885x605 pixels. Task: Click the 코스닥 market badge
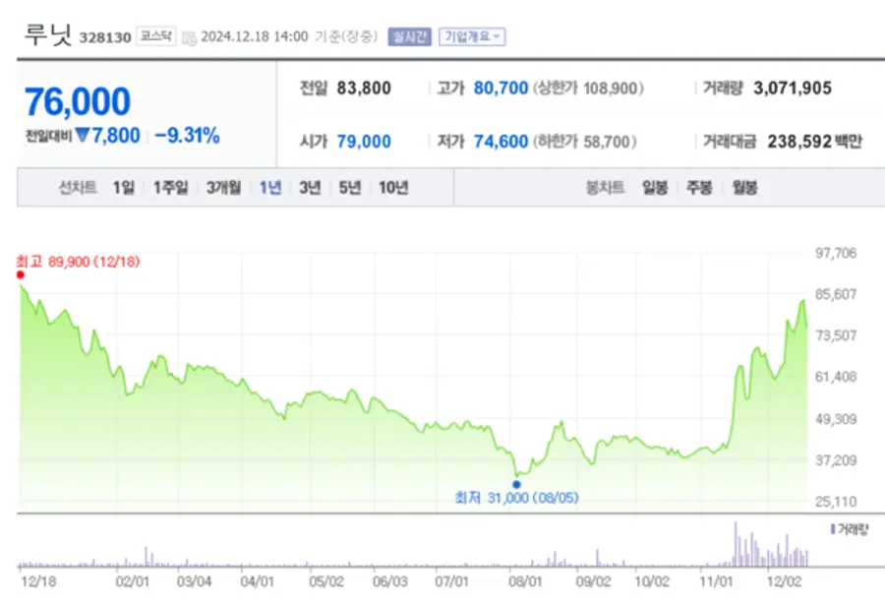155,37
